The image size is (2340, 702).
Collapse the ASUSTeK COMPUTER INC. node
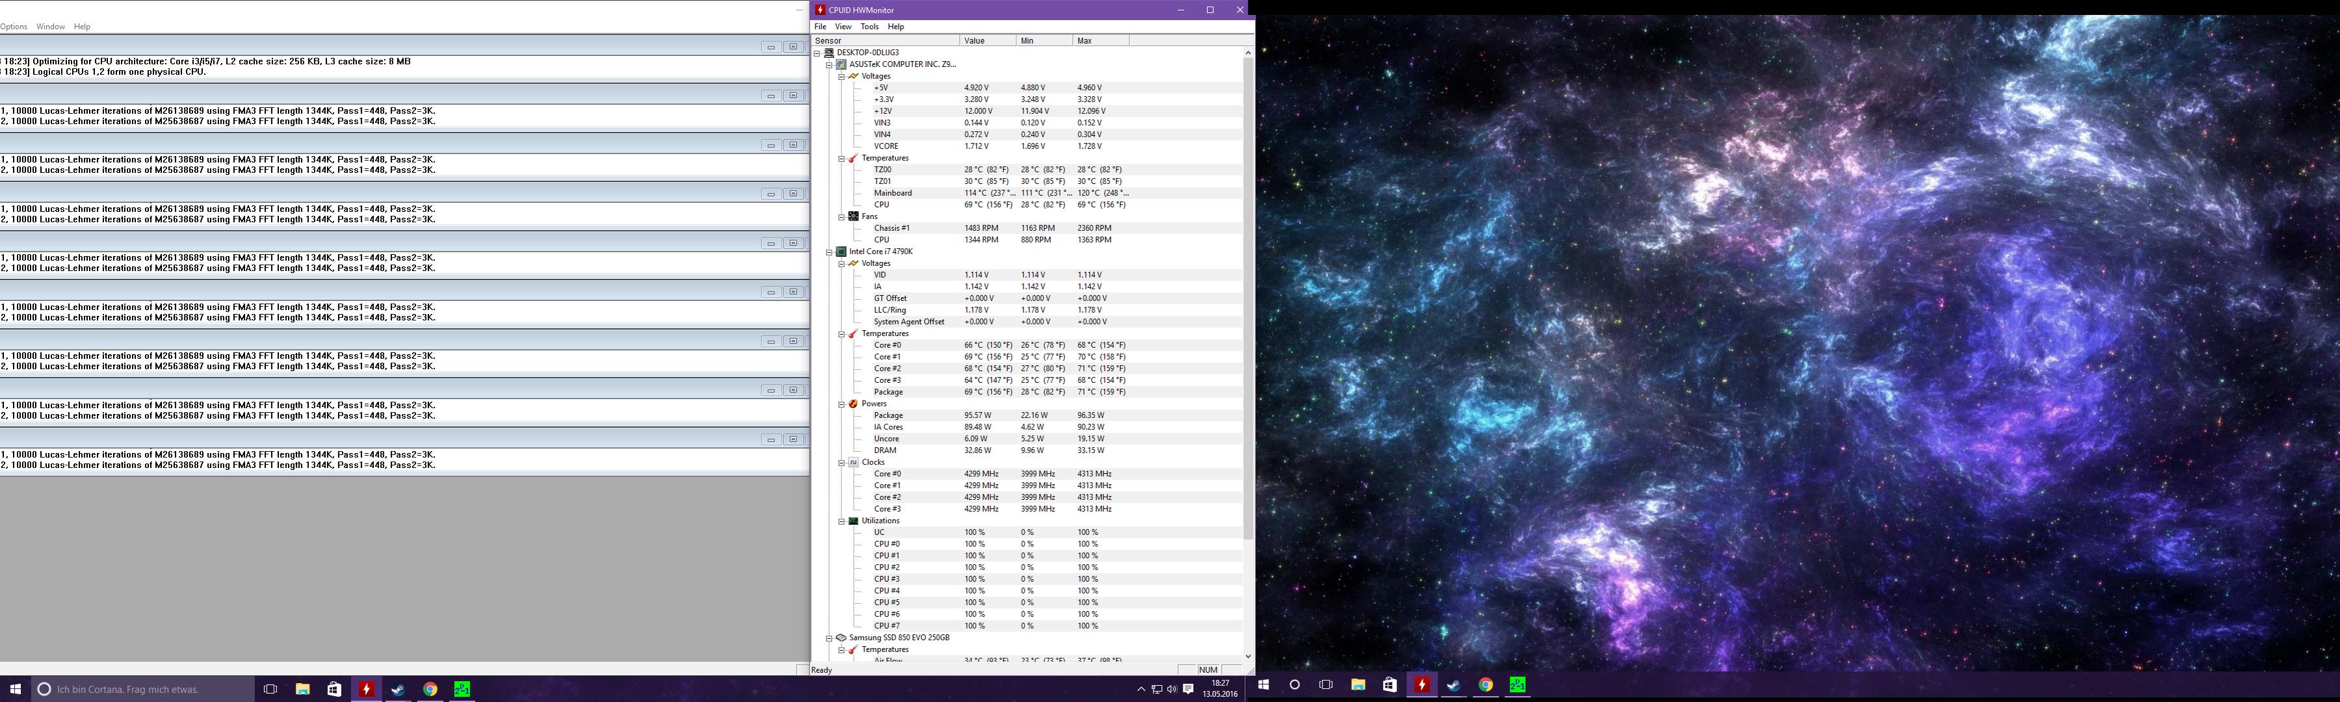coord(830,64)
